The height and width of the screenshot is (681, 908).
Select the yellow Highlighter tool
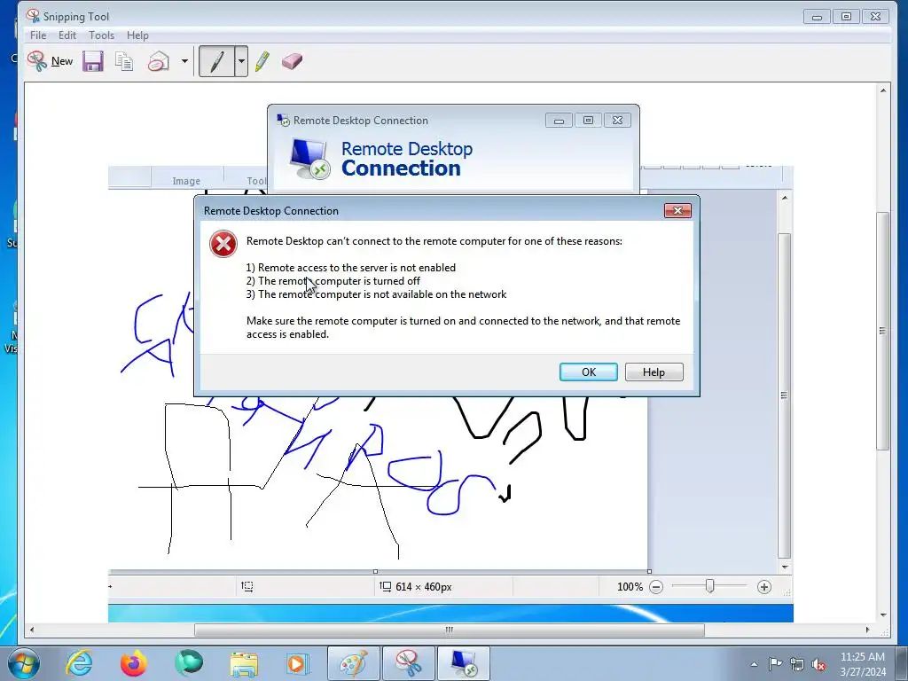262,61
